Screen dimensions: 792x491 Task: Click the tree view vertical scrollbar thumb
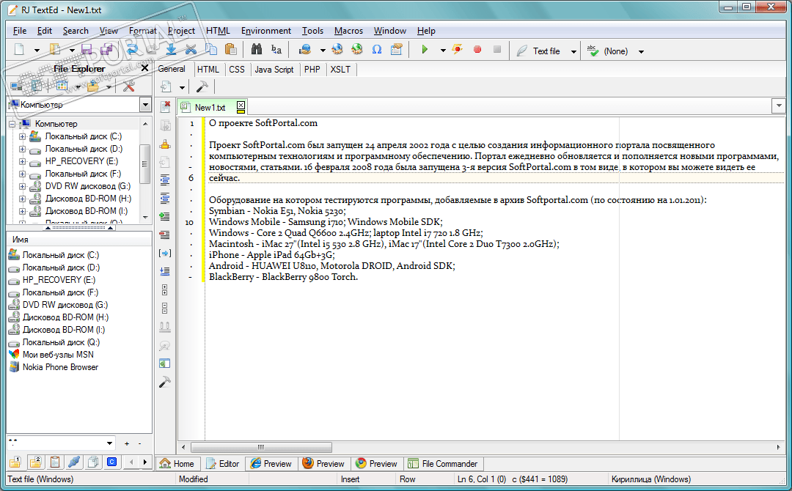click(145, 164)
